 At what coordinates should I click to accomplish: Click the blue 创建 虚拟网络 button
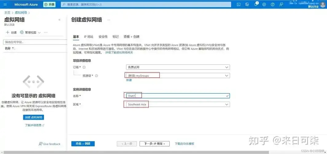pyautogui.click(x=33, y=117)
